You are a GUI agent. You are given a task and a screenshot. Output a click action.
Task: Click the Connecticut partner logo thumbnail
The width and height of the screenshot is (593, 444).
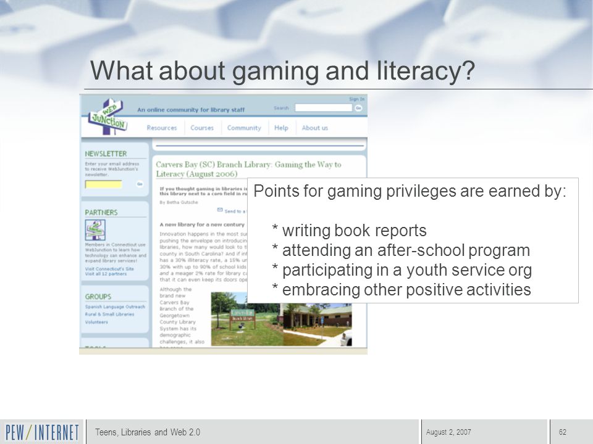[x=95, y=230]
